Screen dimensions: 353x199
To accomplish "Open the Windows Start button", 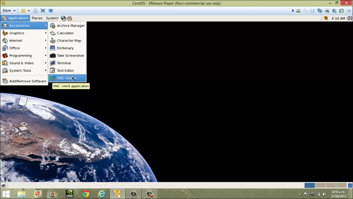I will point(6,194).
